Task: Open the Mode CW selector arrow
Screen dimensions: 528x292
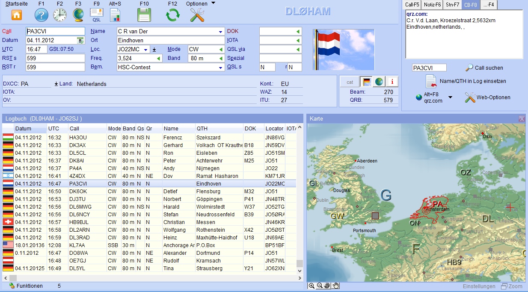Action: click(x=221, y=49)
